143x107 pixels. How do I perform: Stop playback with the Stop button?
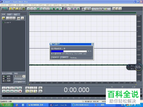coord(4,88)
